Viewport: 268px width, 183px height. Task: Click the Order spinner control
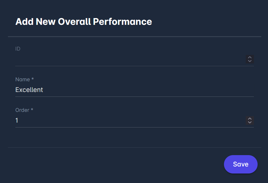(x=250, y=120)
